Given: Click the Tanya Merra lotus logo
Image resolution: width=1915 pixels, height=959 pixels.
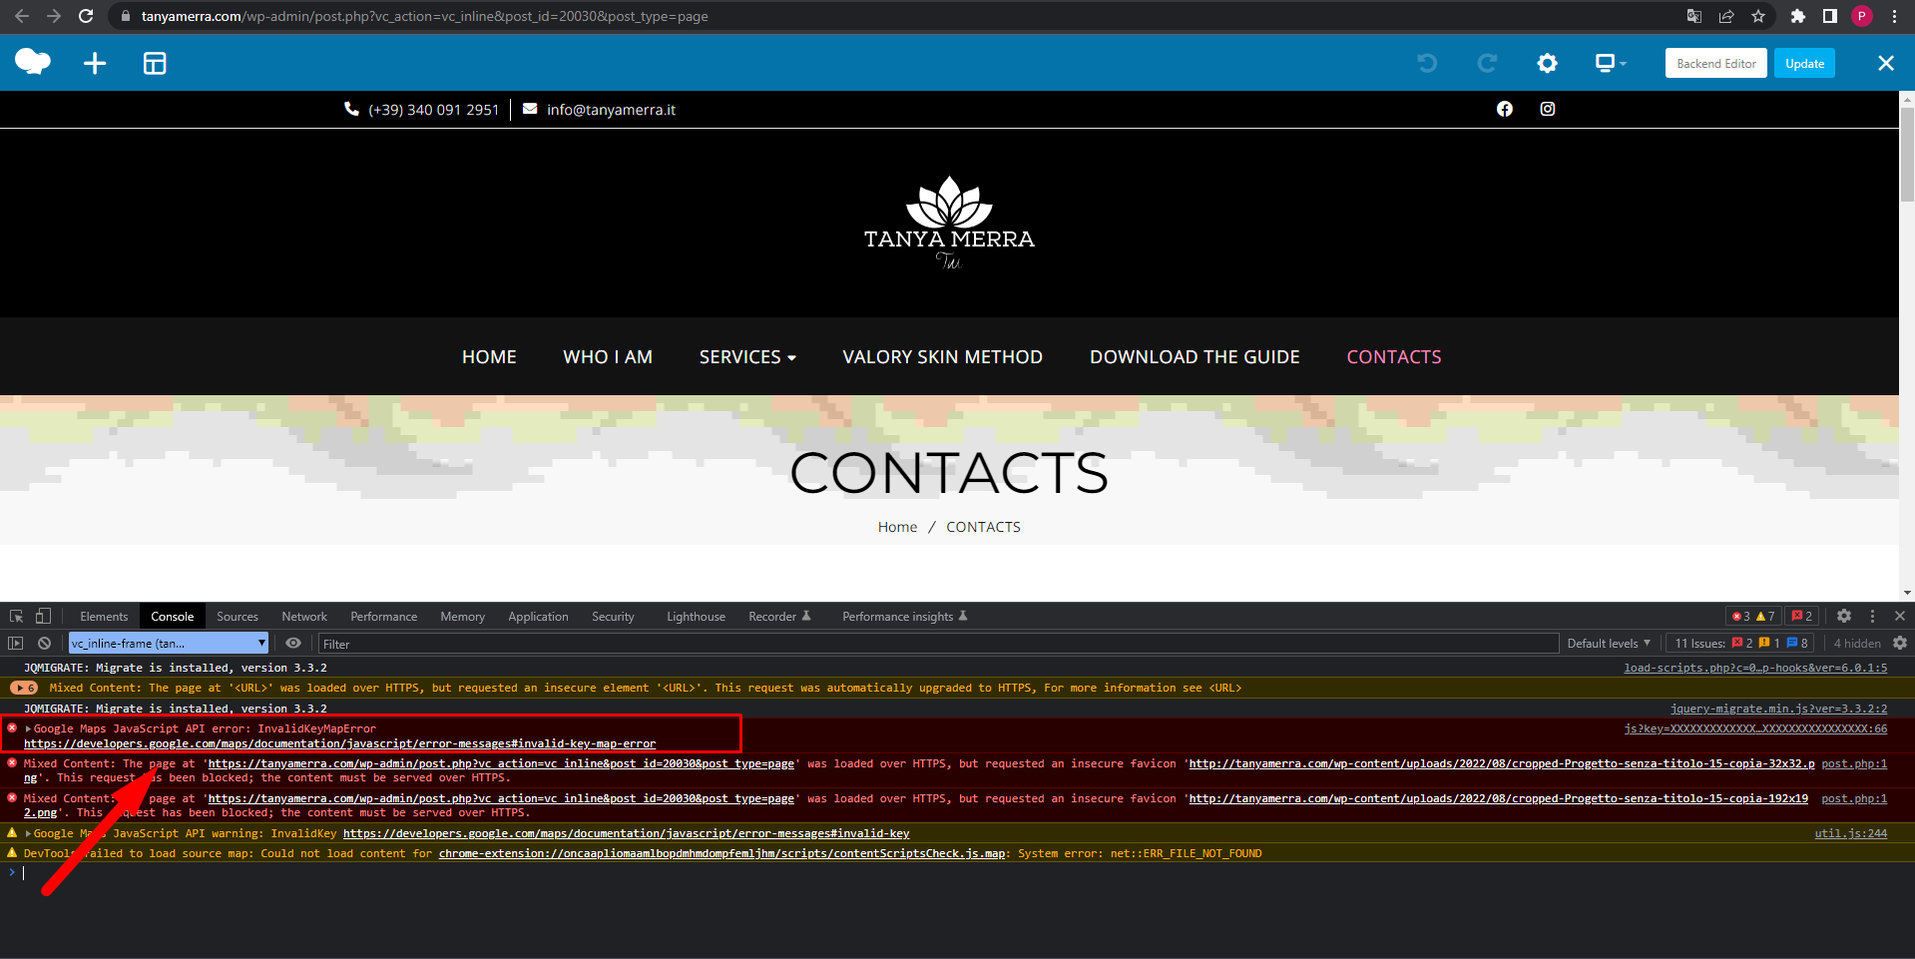Looking at the screenshot, I should click(x=949, y=223).
